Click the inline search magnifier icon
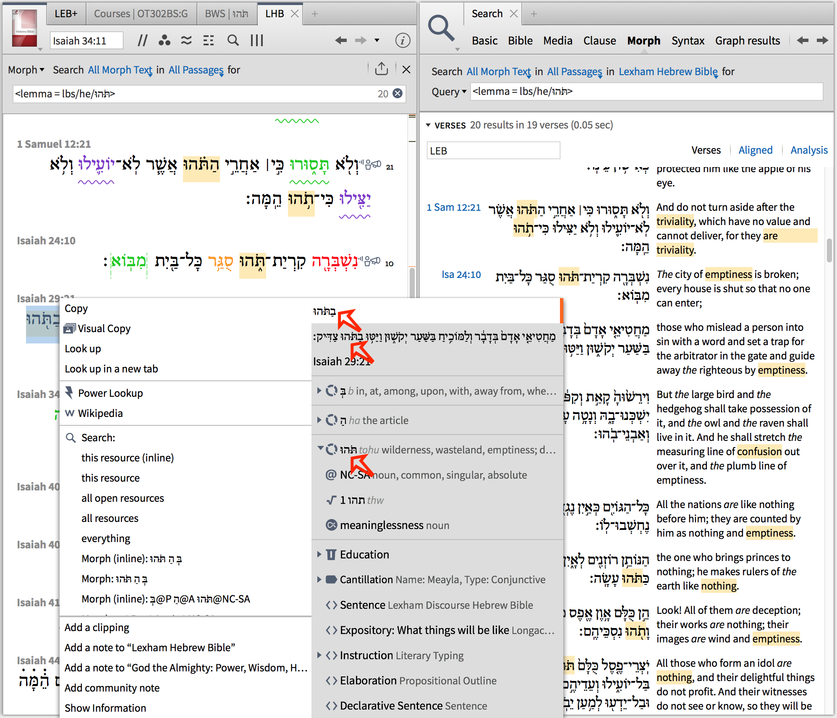Image resolution: width=837 pixels, height=718 pixels. (x=233, y=41)
